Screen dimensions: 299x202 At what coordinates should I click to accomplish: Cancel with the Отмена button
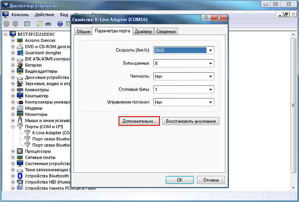click(x=211, y=180)
